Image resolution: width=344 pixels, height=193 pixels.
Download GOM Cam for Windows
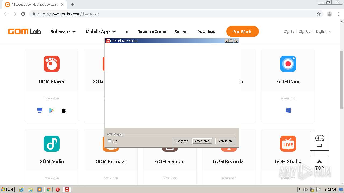click(288, 110)
